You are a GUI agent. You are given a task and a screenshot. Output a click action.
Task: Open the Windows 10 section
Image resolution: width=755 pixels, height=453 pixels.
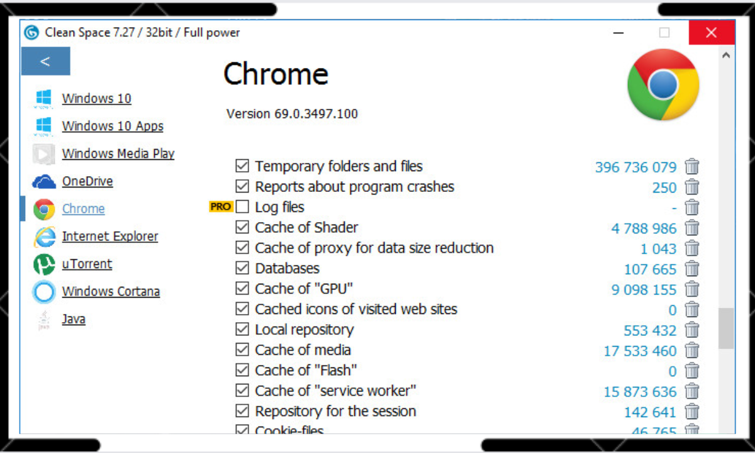click(96, 99)
